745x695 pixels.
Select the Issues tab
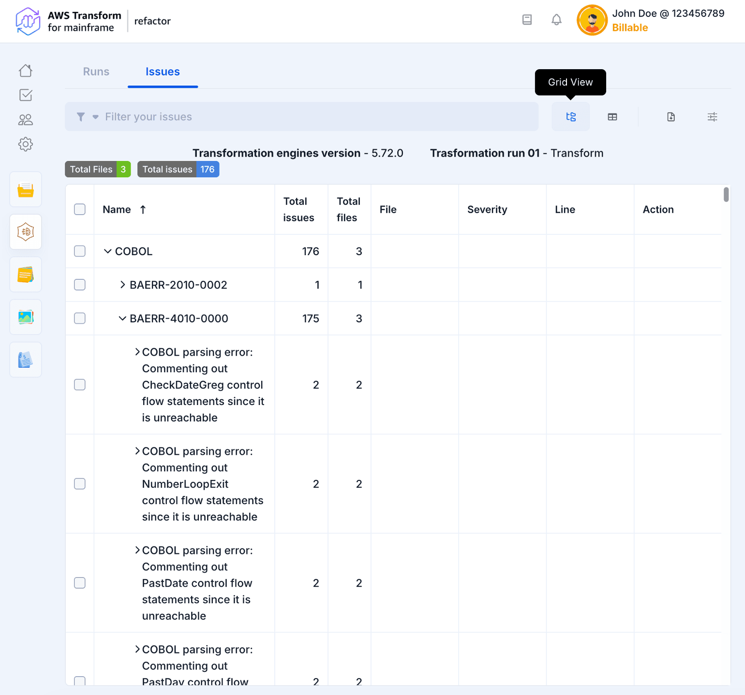click(163, 72)
